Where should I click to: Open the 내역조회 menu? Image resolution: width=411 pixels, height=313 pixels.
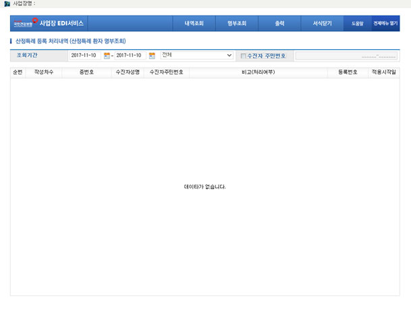194,24
